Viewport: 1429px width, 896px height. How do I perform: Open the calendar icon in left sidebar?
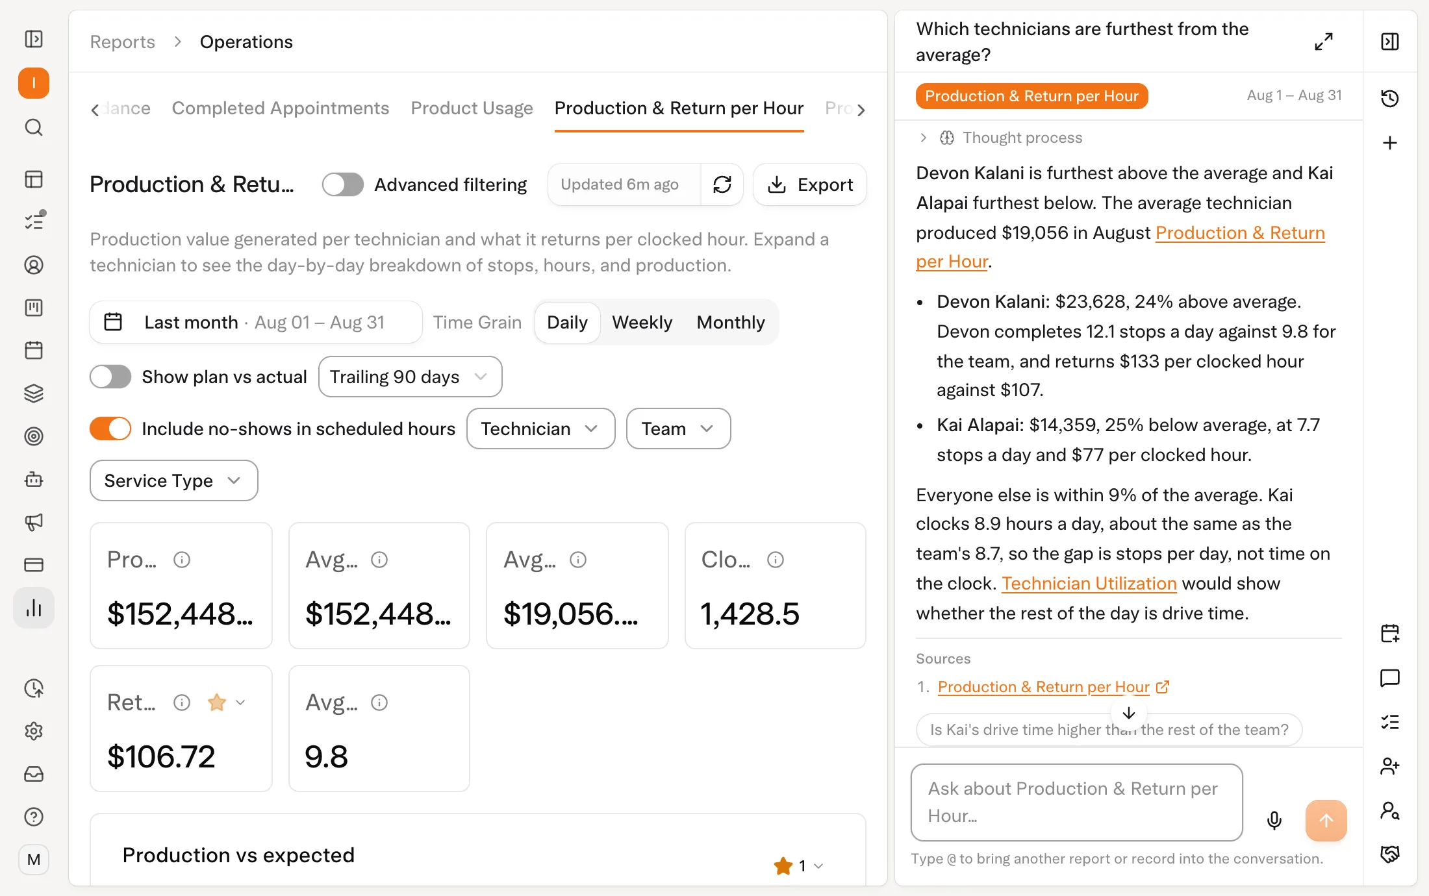[x=34, y=351]
